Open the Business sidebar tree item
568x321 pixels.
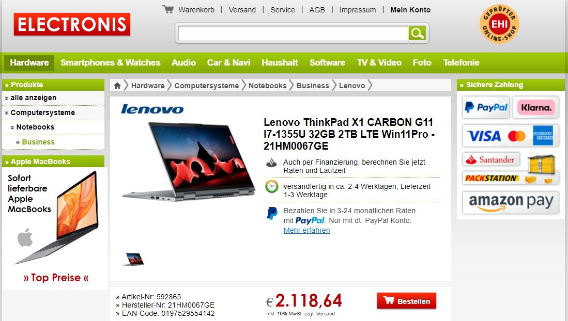[x=38, y=142]
